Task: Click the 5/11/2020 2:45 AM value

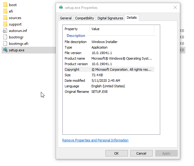Action: pos(106,81)
